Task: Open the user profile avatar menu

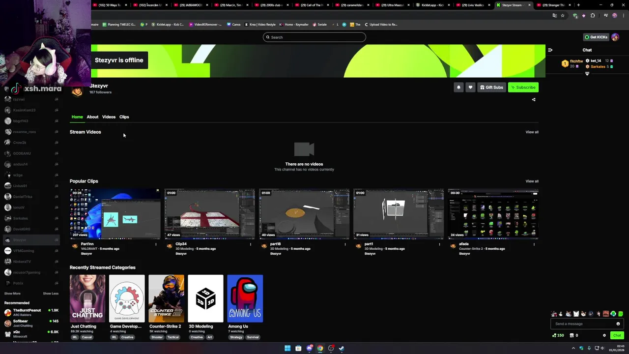Action: click(615, 37)
